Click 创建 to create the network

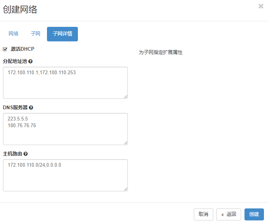point(254,214)
